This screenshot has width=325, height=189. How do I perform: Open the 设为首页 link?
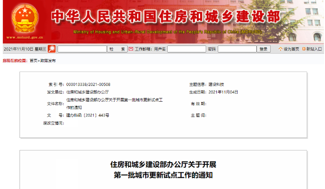coord(292,49)
